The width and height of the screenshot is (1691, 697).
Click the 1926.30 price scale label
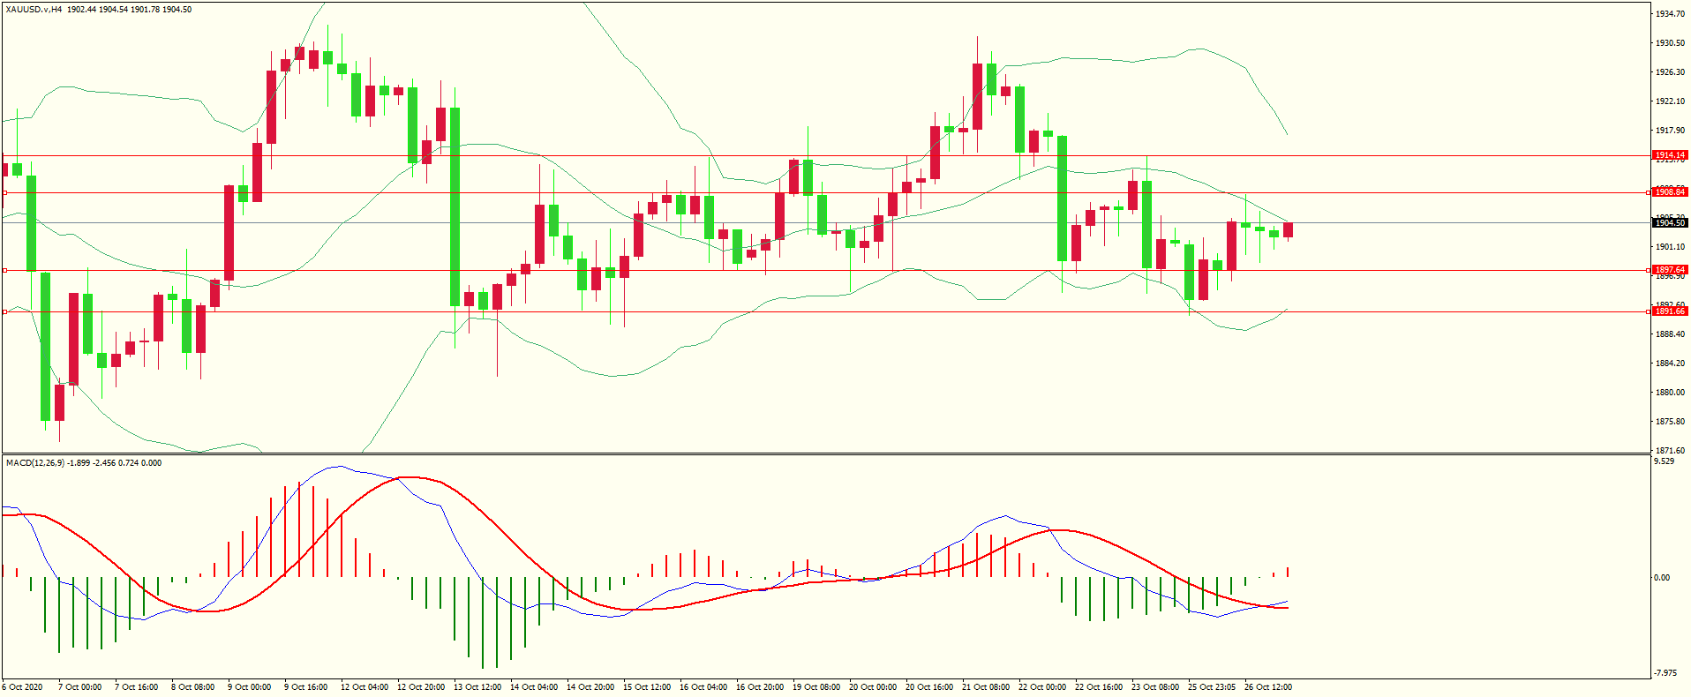pos(1671,72)
